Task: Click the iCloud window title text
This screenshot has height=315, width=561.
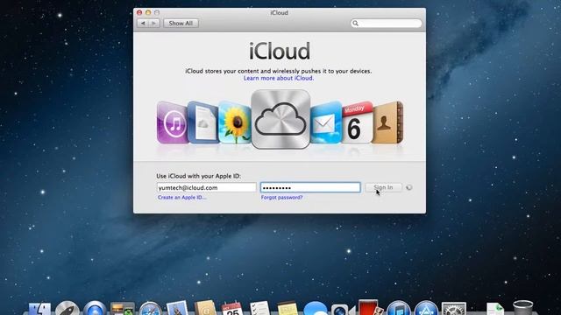Action: click(279, 13)
